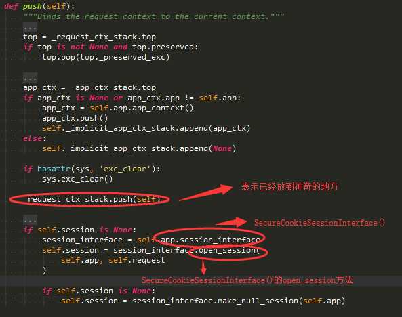This screenshot has width=402, height=317.
Task: Click the Chinese annotation beside the arrow
Action: pyautogui.click(x=289, y=186)
